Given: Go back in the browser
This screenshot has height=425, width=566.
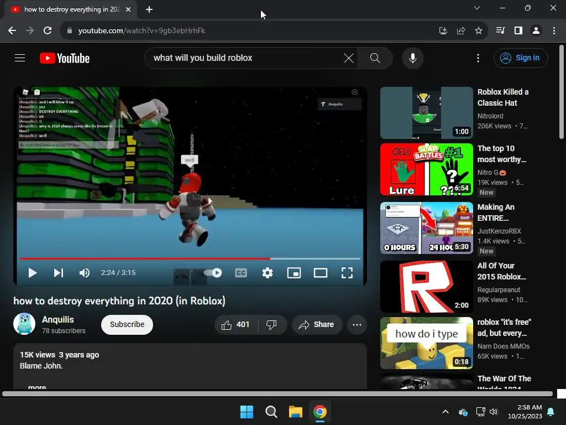Looking at the screenshot, I should 12,31.
